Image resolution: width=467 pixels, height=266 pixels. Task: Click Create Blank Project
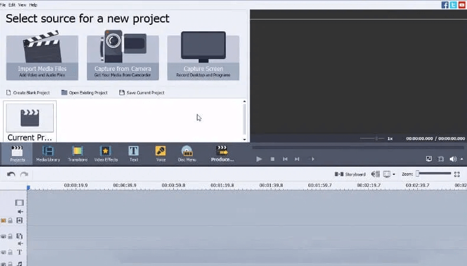pos(28,93)
